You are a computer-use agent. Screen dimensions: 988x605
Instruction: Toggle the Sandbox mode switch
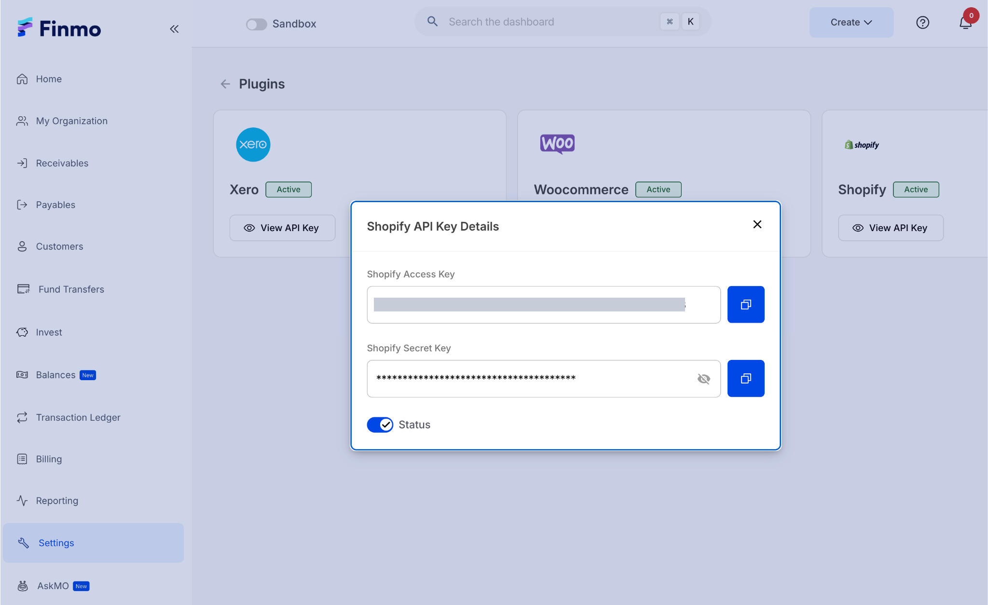click(x=256, y=24)
